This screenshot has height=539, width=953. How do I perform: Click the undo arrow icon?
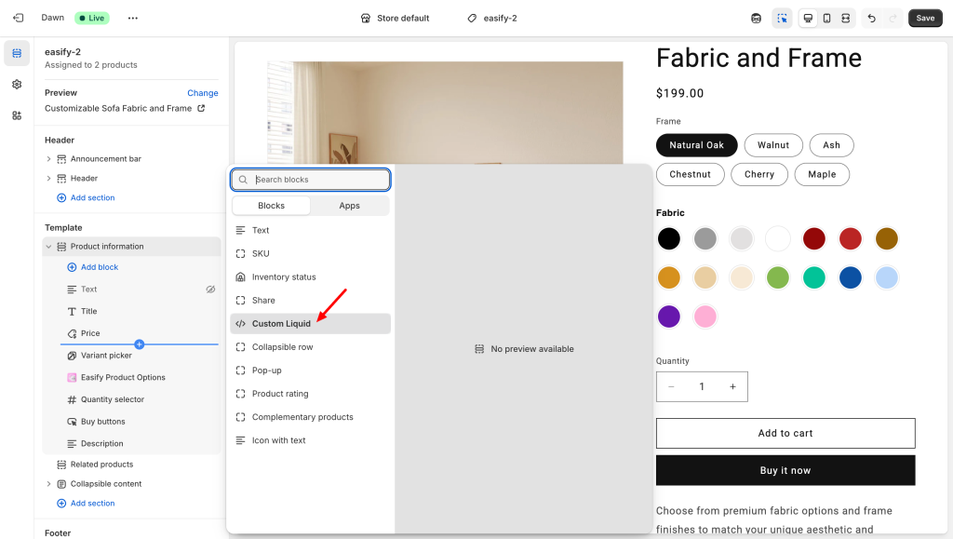click(871, 18)
